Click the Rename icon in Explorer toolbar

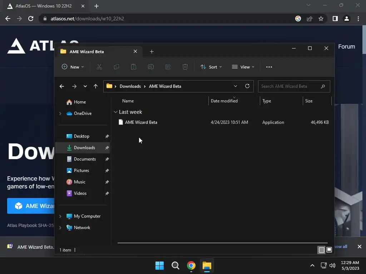point(150,67)
